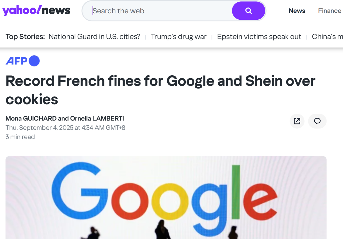Click the word cookies in the headline

pos(32,99)
